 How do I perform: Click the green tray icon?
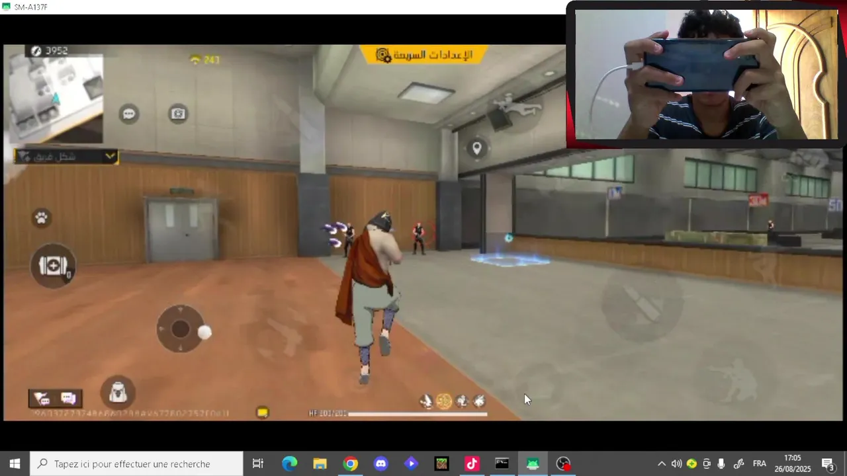click(691, 463)
